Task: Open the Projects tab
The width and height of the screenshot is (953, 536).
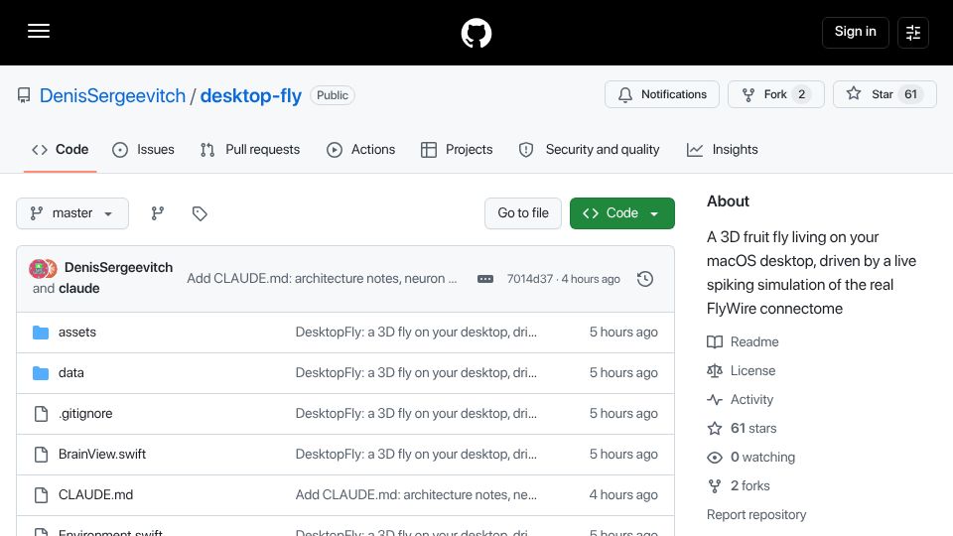Action: click(x=457, y=150)
